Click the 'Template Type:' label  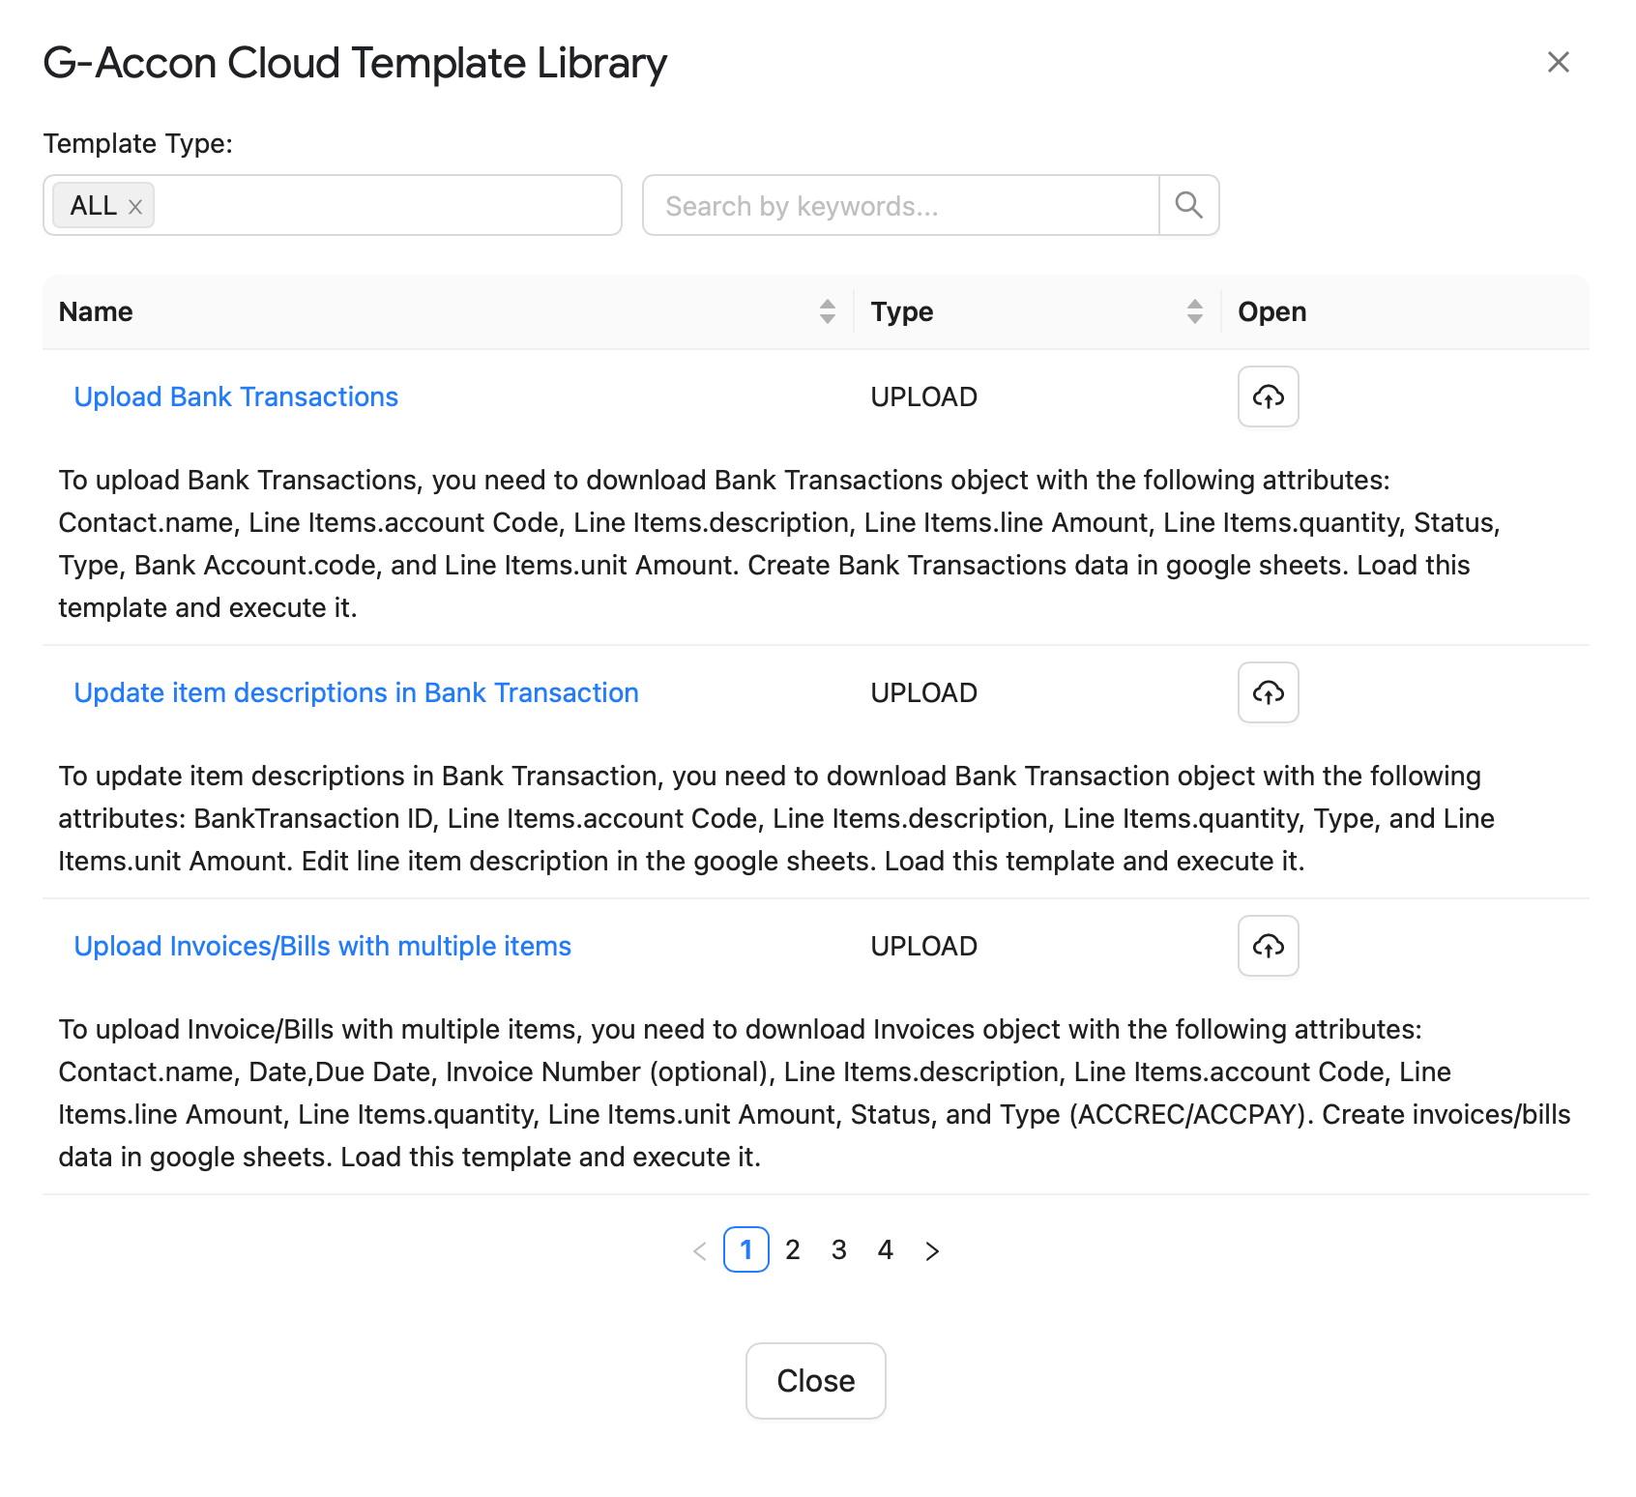[138, 143]
